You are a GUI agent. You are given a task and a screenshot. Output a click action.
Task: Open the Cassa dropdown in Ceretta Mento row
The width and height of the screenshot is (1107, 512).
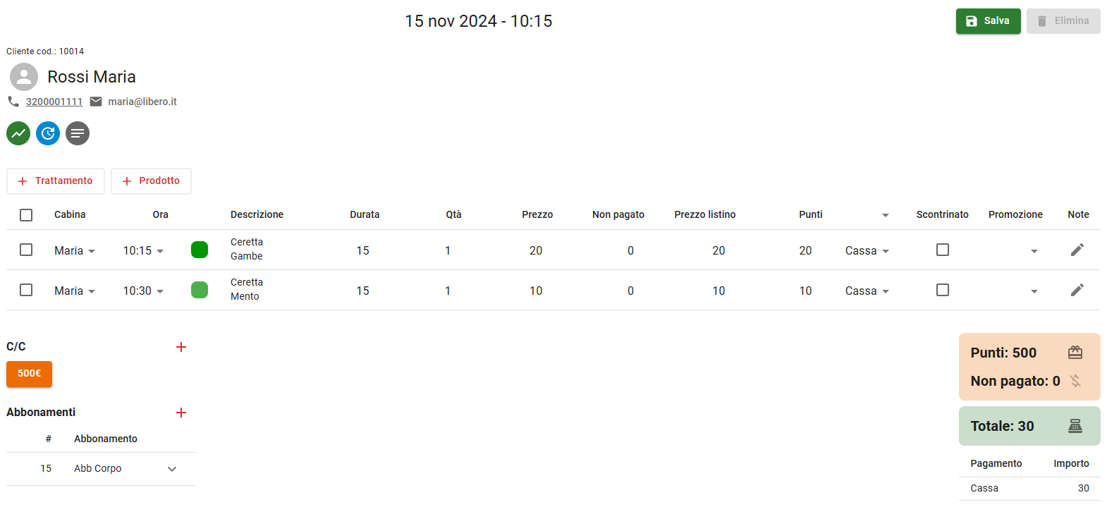pyautogui.click(x=867, y=291)
